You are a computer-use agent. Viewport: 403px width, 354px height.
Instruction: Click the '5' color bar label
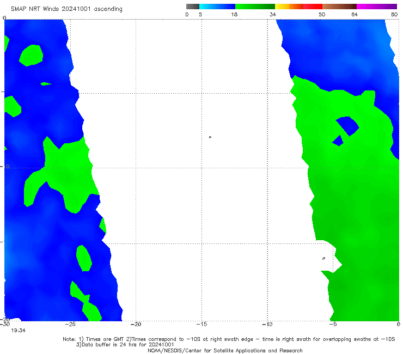200,15
